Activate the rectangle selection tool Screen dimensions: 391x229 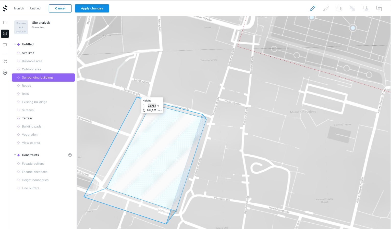(339, 8)
